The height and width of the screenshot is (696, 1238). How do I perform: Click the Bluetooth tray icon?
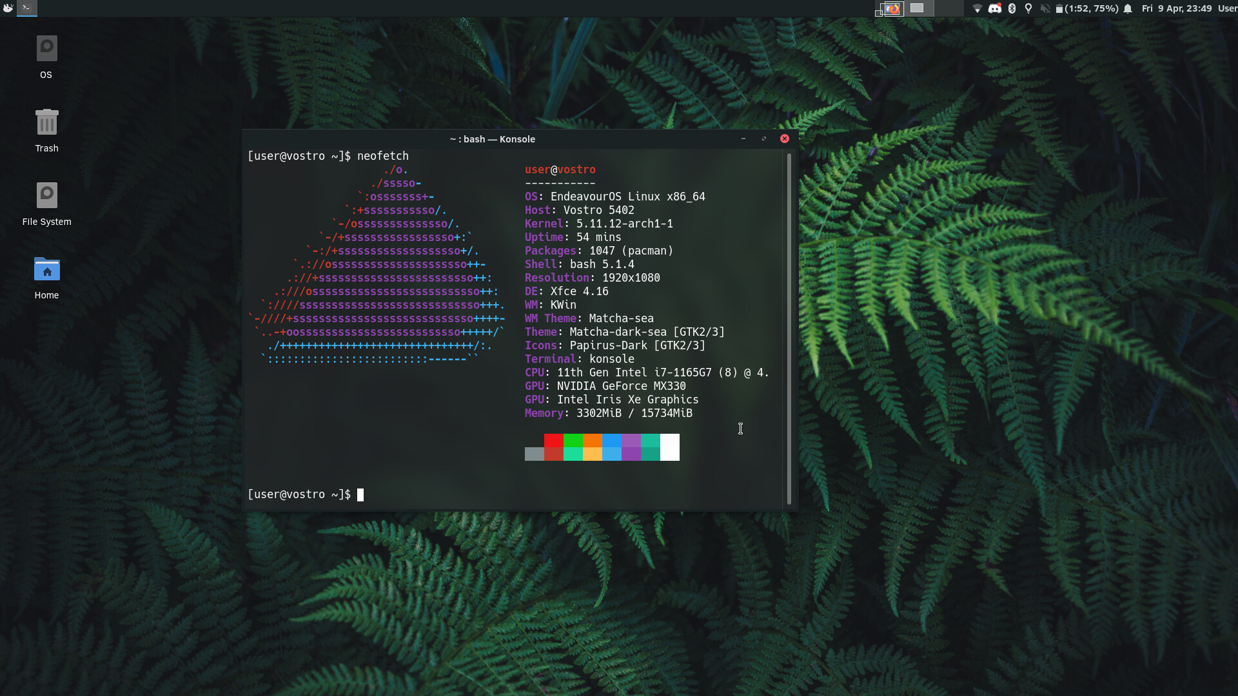pos(1012,8)
